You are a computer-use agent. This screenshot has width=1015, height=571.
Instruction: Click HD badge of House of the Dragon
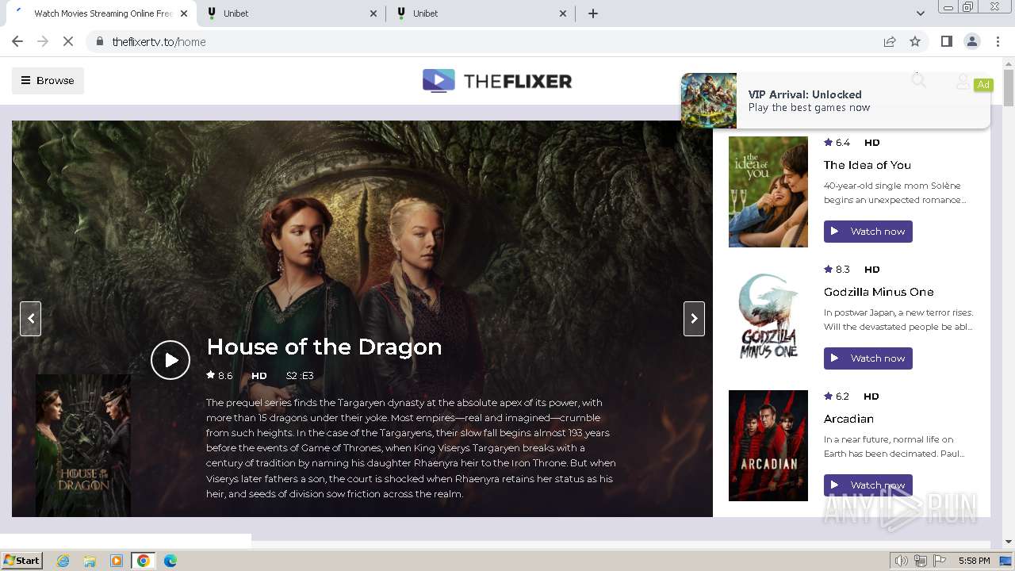(x=259, y=376)
